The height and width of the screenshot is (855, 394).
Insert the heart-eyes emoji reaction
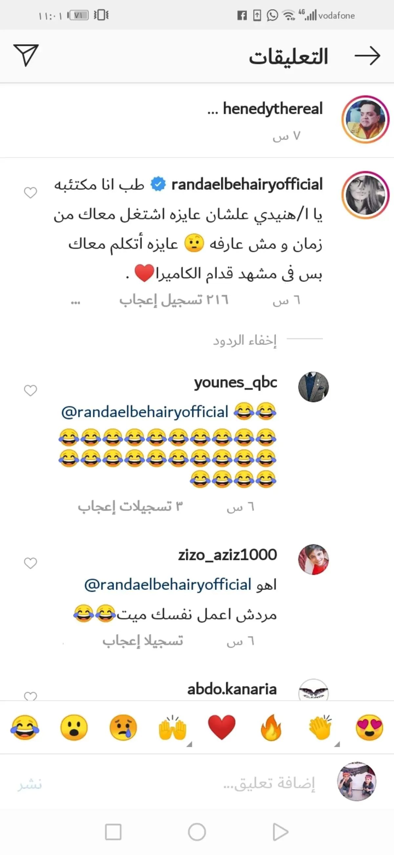point(369,727)
